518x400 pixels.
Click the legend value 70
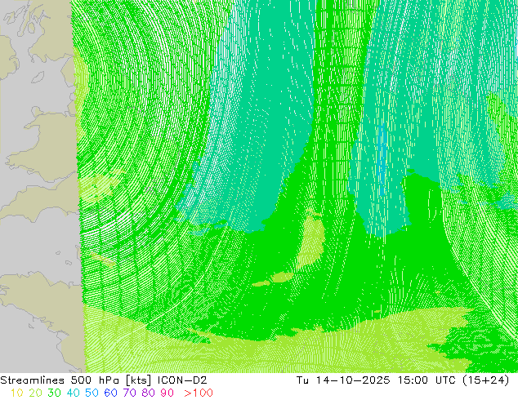[x=129, y=393]
